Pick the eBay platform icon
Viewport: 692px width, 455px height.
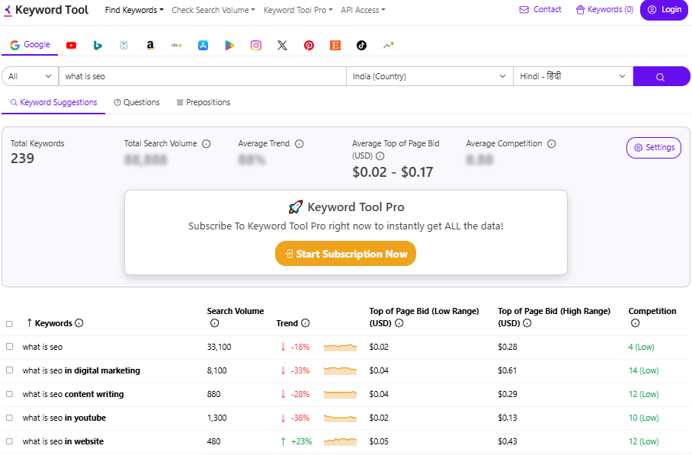point(176,45)
